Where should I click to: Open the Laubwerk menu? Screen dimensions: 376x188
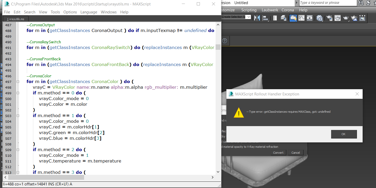pos(270,10)
